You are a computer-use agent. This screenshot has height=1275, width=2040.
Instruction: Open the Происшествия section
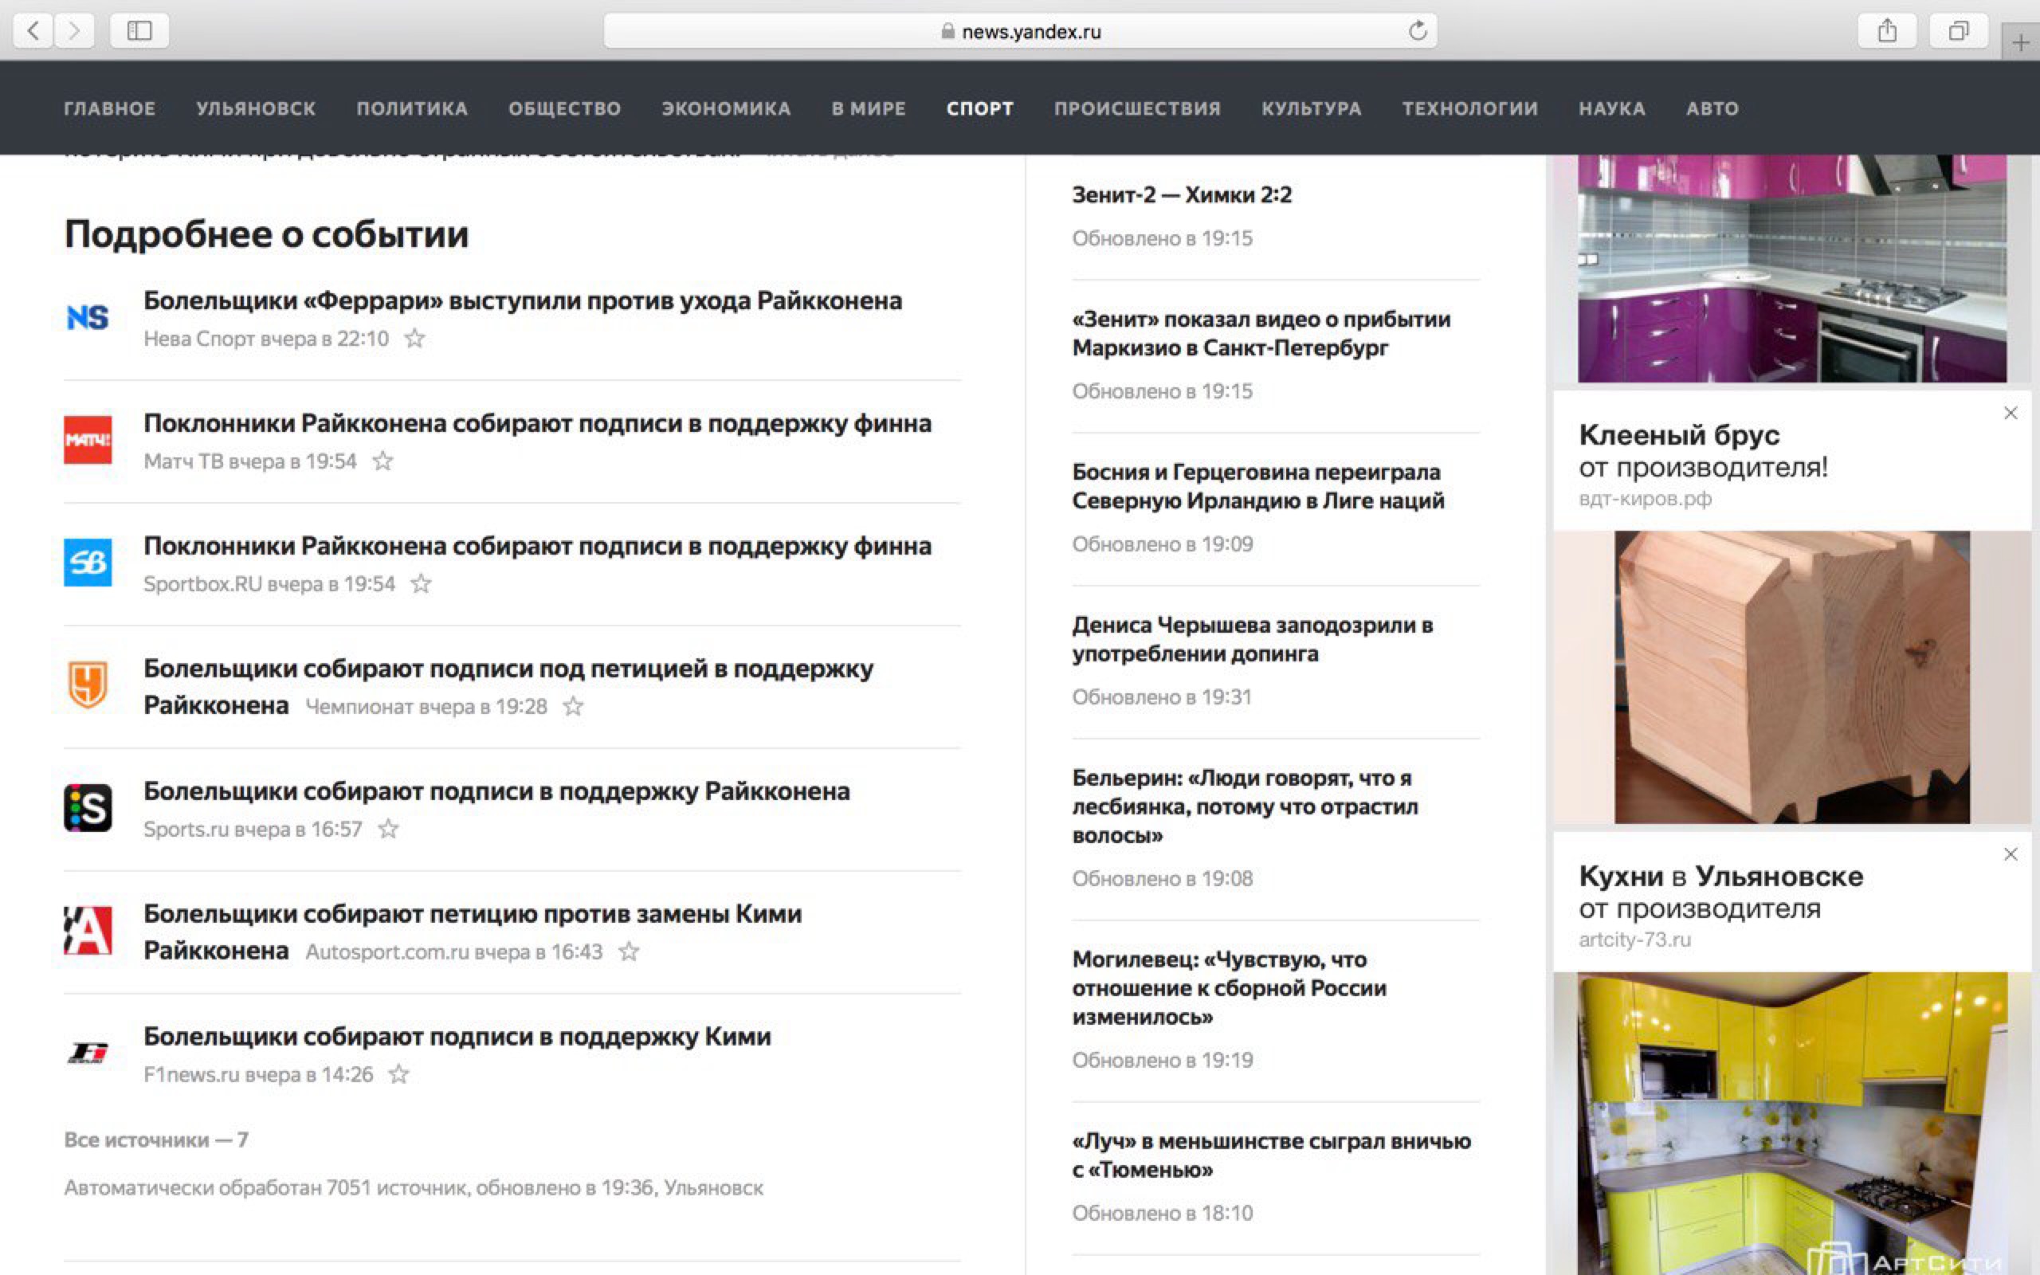click(1137, 108)
